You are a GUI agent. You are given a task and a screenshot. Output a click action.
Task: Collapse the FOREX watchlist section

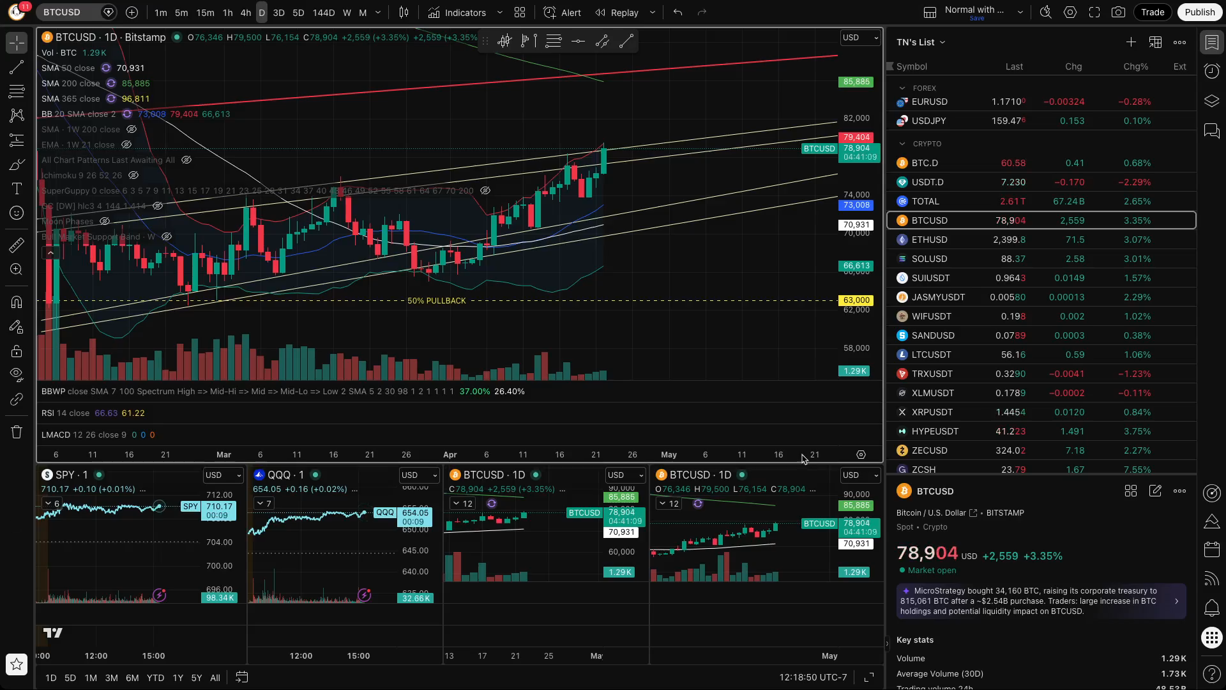pyautogui.click(x=902, y=88)
